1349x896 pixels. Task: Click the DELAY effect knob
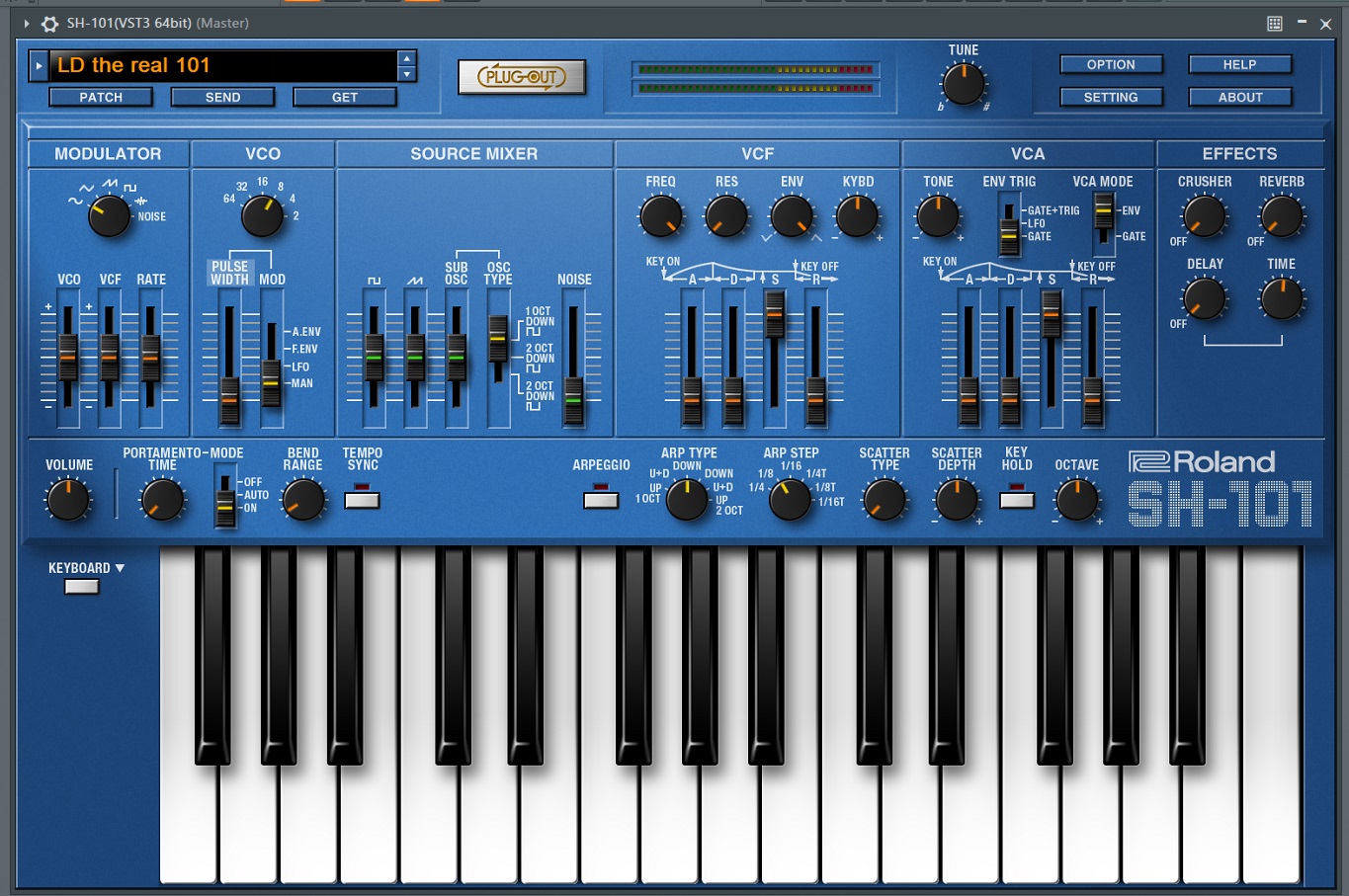pyautogui.click(x=1205, y=298)
